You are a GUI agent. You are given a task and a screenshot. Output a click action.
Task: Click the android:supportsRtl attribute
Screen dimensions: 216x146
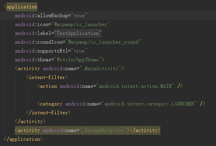41,51
